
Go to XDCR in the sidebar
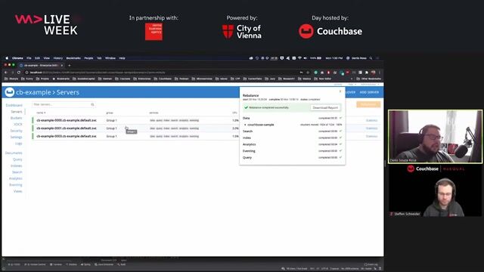click(18, 124)
